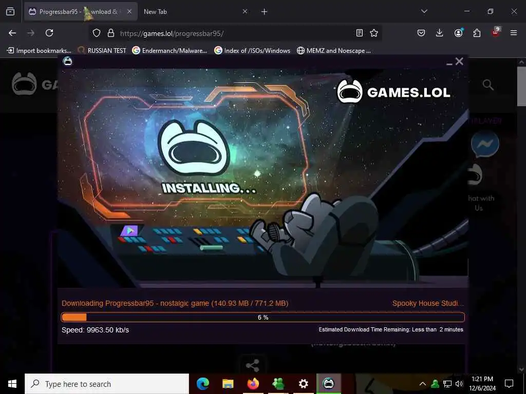Screen dimensions: 526x394
Task: Close the New Tab tab
Action: coord(245,11)
